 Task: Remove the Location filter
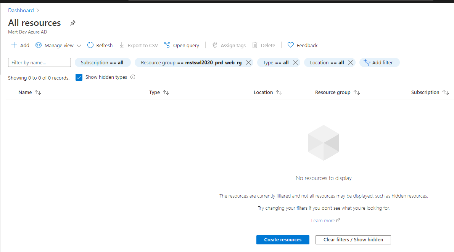click(x=351, y=62)
